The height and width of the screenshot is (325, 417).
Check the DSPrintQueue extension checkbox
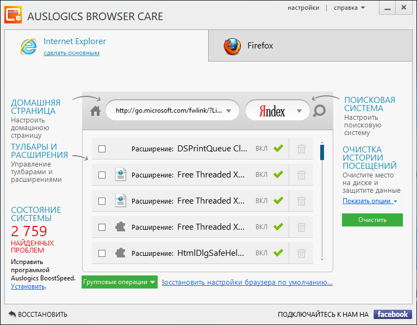pos(102,149)
